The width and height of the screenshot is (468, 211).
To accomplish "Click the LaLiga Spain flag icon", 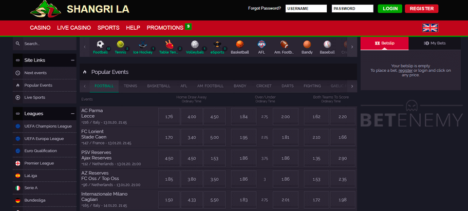I will (x=17, y=176).
